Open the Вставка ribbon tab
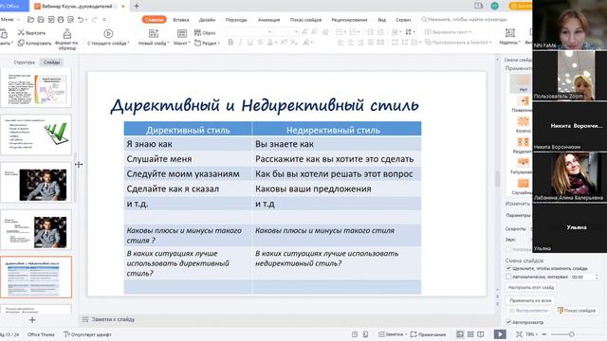This screenshot has width=607, height=341. tap(181, 20)
